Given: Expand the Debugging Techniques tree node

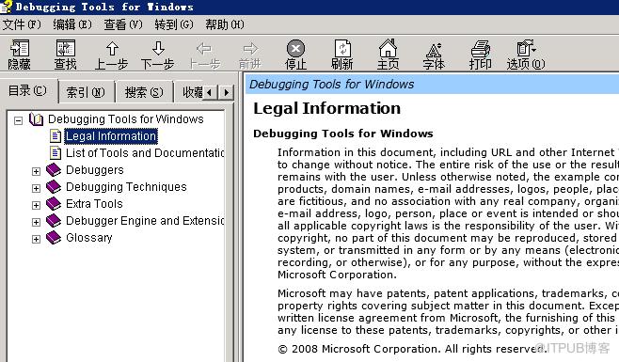Looking at the screenshot, I should [36, 188].
